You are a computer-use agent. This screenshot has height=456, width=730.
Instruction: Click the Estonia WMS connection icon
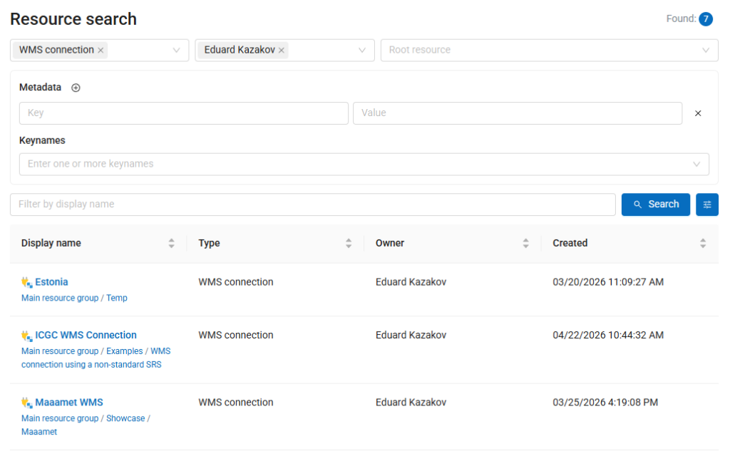point(26,282)
